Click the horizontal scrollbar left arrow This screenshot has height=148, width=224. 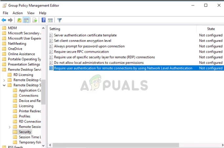pos(50,145)
